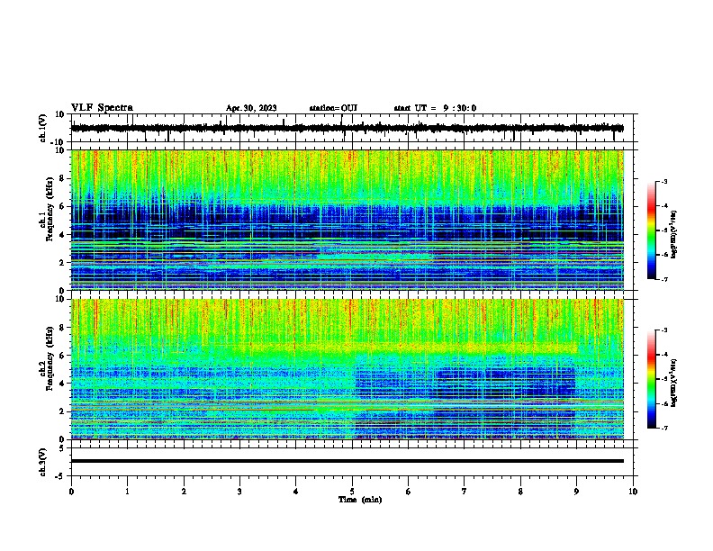713x551 pixels.
Task: Click the '-10' tick on ch.1(V) axis
Action: pyautogui.click(x=59, y=142)
